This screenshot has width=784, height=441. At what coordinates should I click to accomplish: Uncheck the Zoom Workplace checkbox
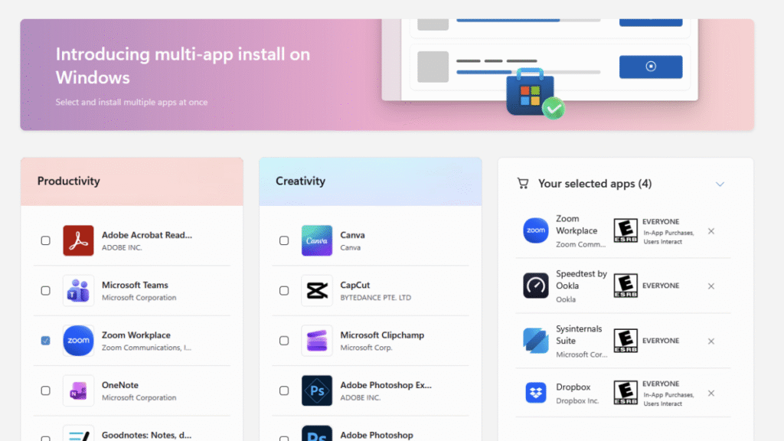click(45, 340)
